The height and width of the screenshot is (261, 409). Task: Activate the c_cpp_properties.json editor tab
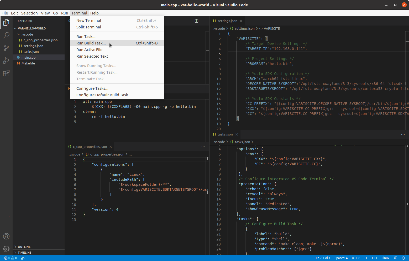click(90, 147)
